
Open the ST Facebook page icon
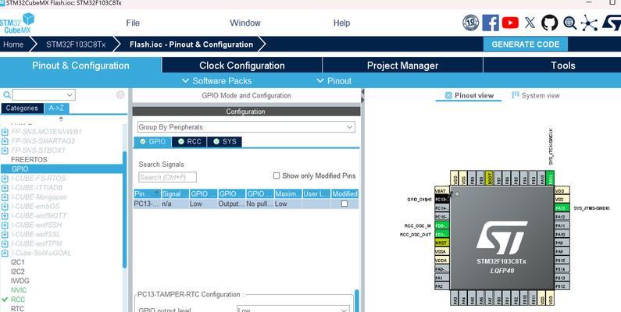(491, 23)
